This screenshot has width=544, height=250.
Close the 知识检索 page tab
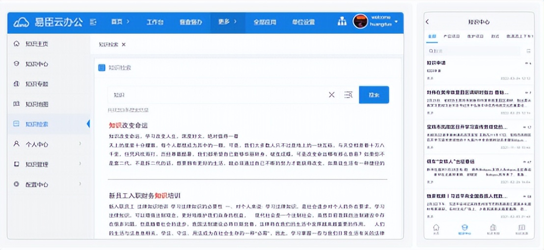pos(124,44)
